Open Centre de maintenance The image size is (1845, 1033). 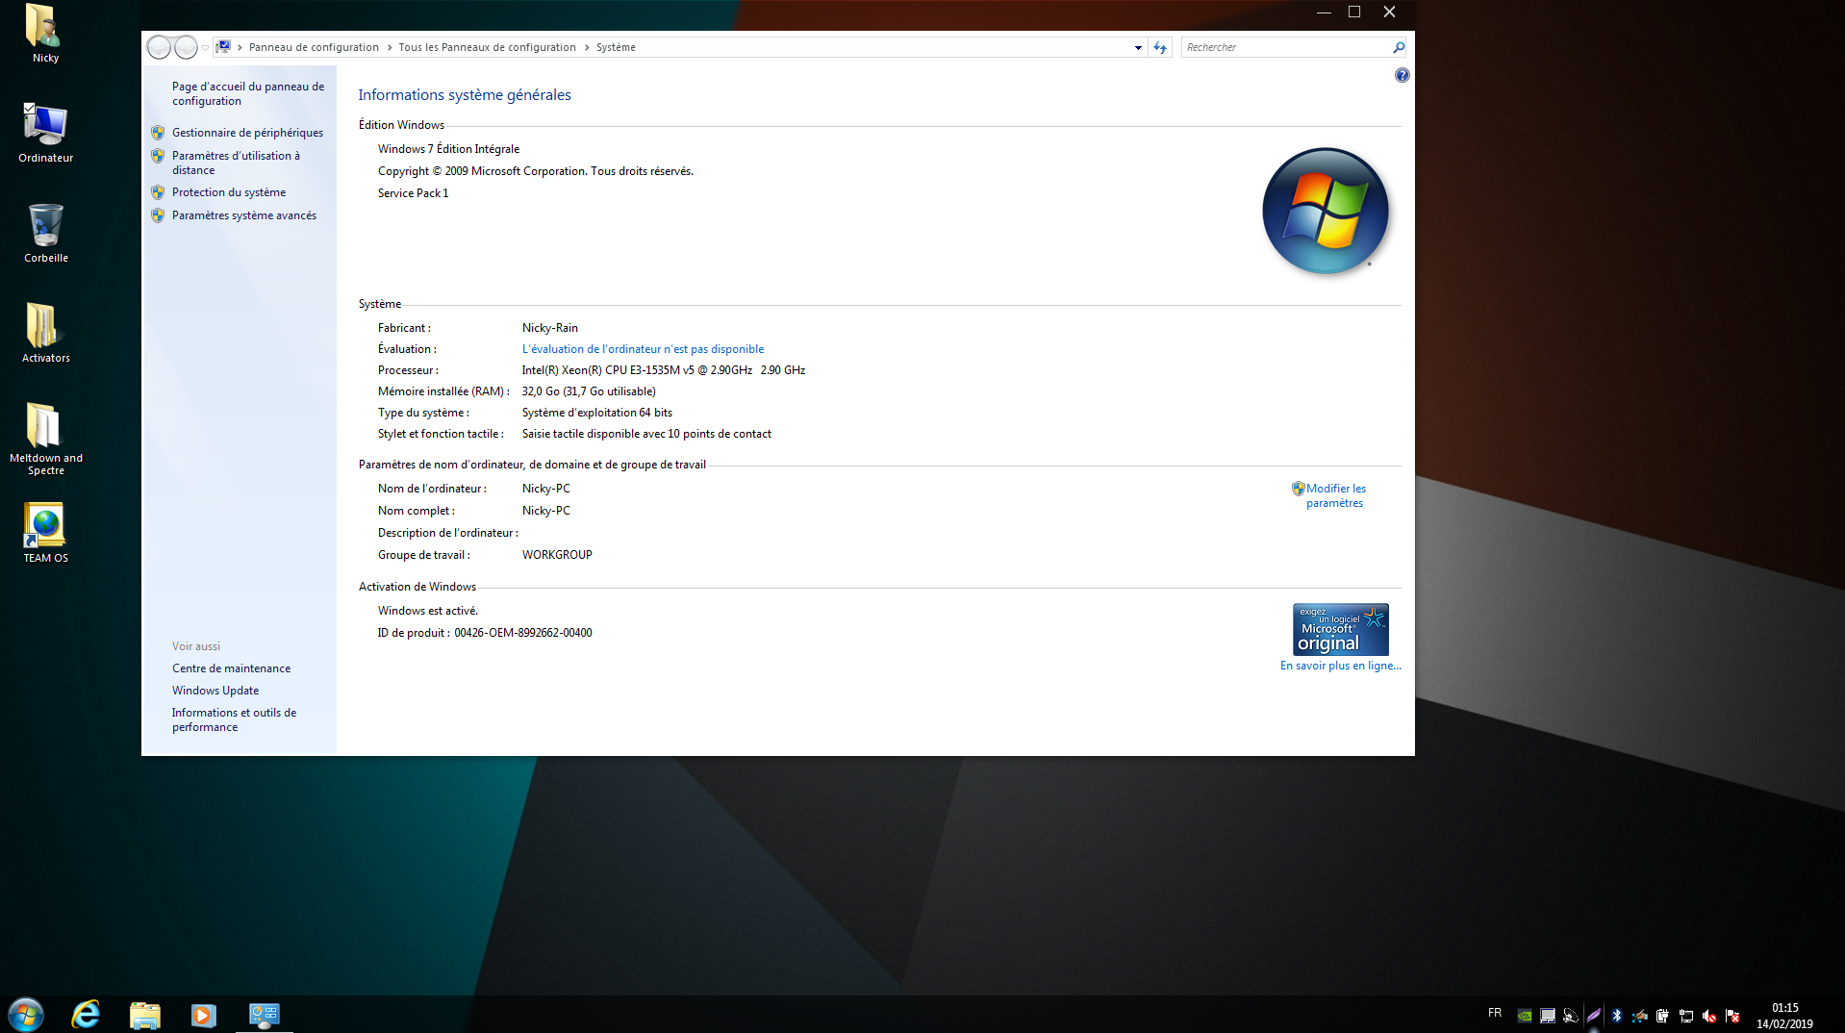(x=231, y=668)
